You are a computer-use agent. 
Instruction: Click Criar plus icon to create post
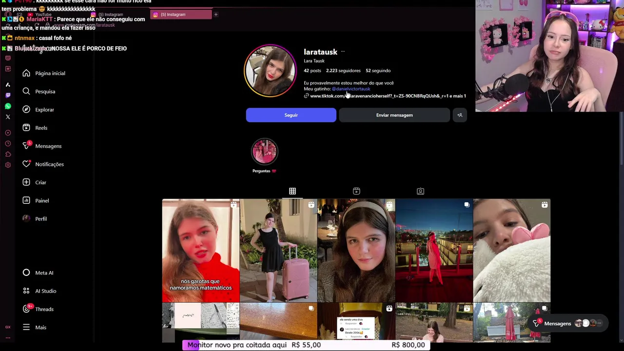tap(26, 182)
